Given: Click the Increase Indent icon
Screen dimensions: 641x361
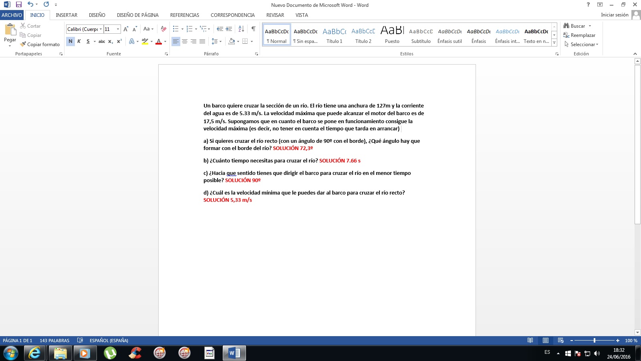Looking at the screenshot, I should point(229,29).
